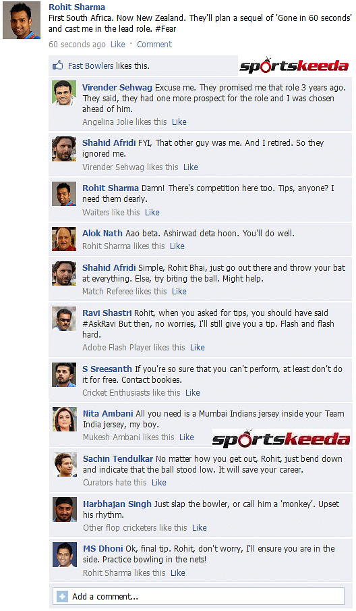The image size is (356, 611).
Task: Click Nita Ambani's avatar thumbnail
Action: click(x=65, y=419)
